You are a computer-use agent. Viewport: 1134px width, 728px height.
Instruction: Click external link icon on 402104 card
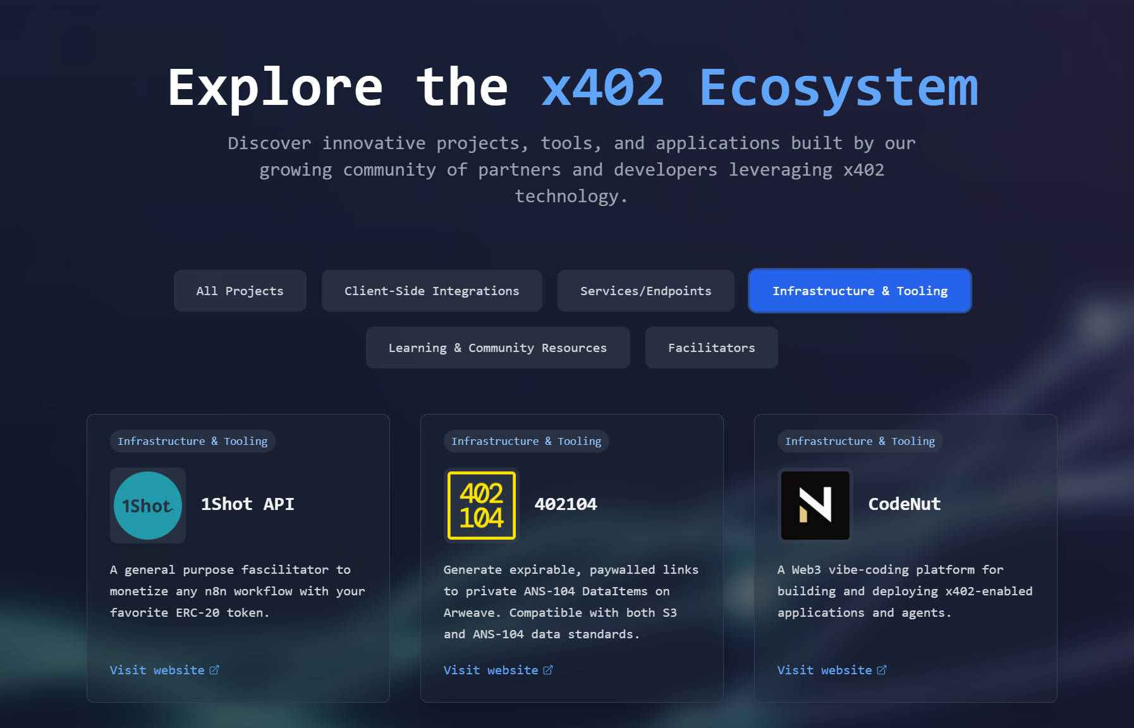[x=548, y=670]
